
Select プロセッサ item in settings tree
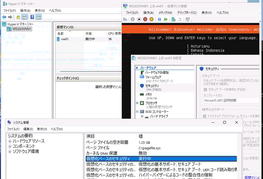click(x=151, y=103)
